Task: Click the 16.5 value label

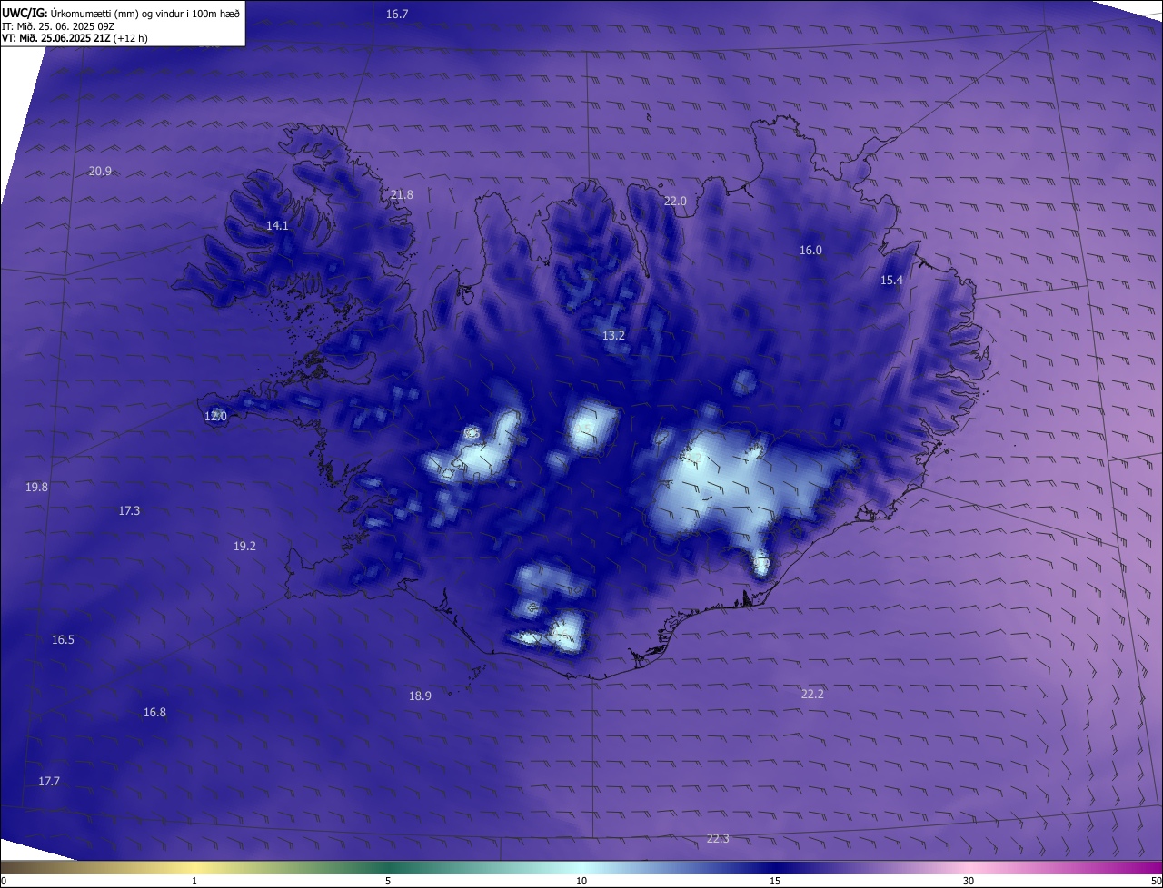Action: click(x=63, y=639)
